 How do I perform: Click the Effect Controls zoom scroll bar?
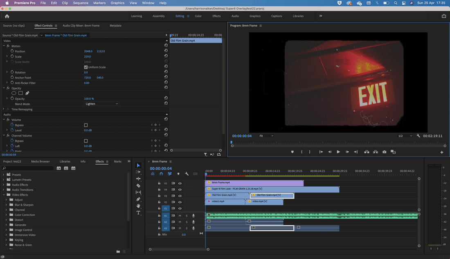pos(196,150)
